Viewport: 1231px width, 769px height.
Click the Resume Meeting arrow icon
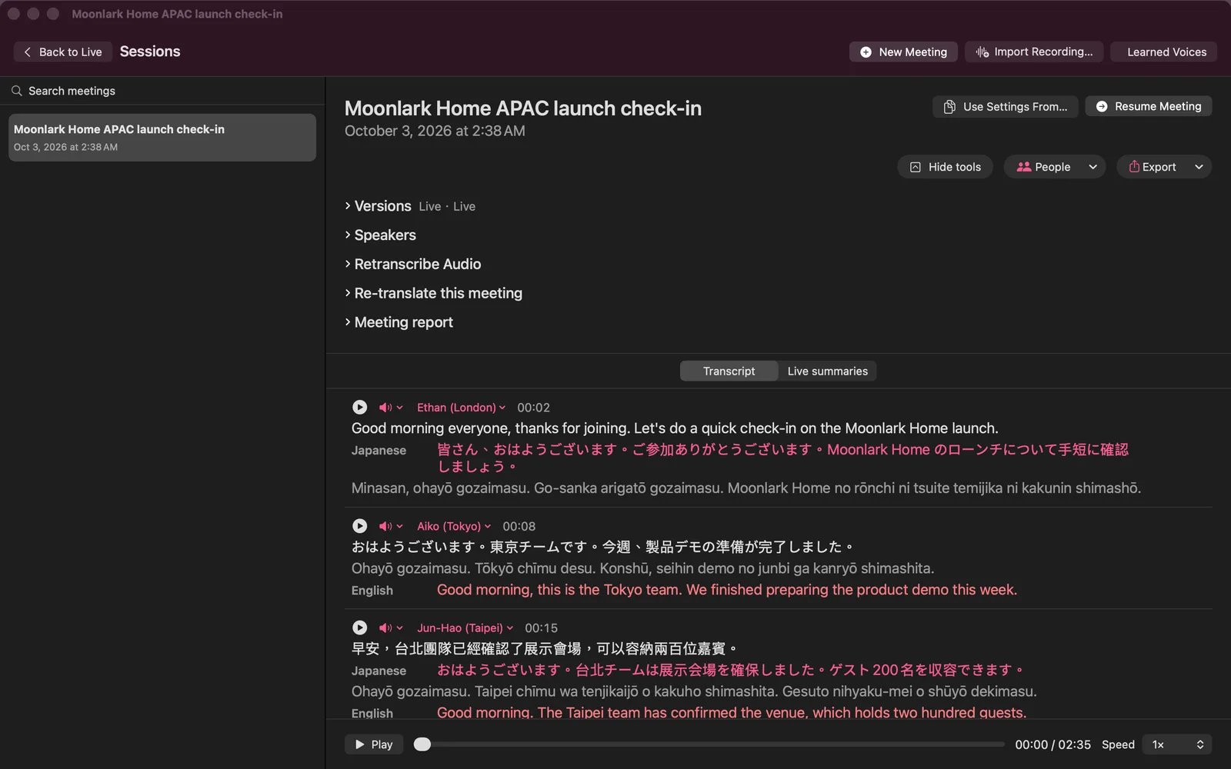pyautogui.click(x=1102, y=106)
